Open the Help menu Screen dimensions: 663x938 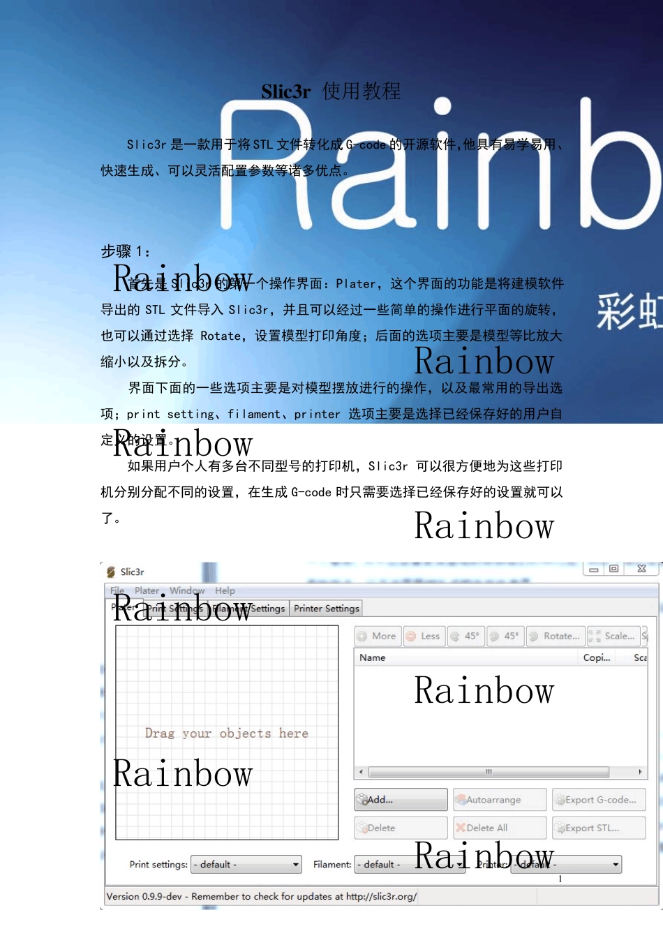[225, 590]
